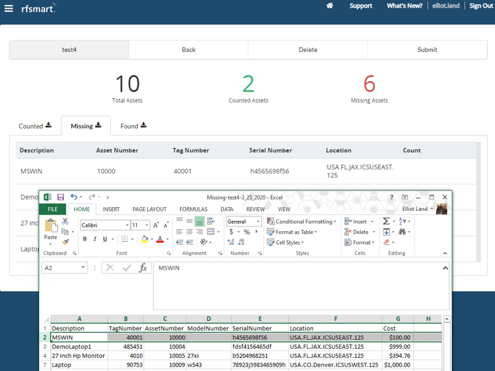Image resolution: width=495 pixels, height=371 pixels.
Task: Select the Counted tab in rfsmart
Action: point(30,126)
